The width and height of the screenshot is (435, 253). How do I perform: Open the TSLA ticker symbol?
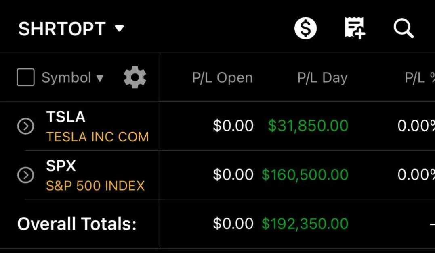(x=66, y=117)
